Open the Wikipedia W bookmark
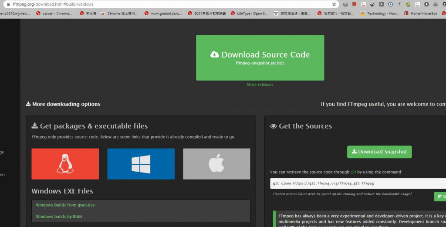 pos(292,14)
